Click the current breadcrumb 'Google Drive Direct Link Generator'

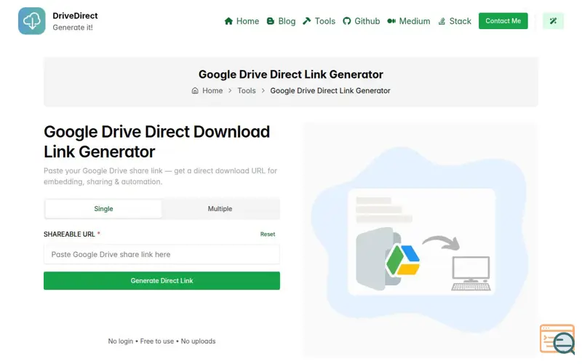[x=330, y=90]
